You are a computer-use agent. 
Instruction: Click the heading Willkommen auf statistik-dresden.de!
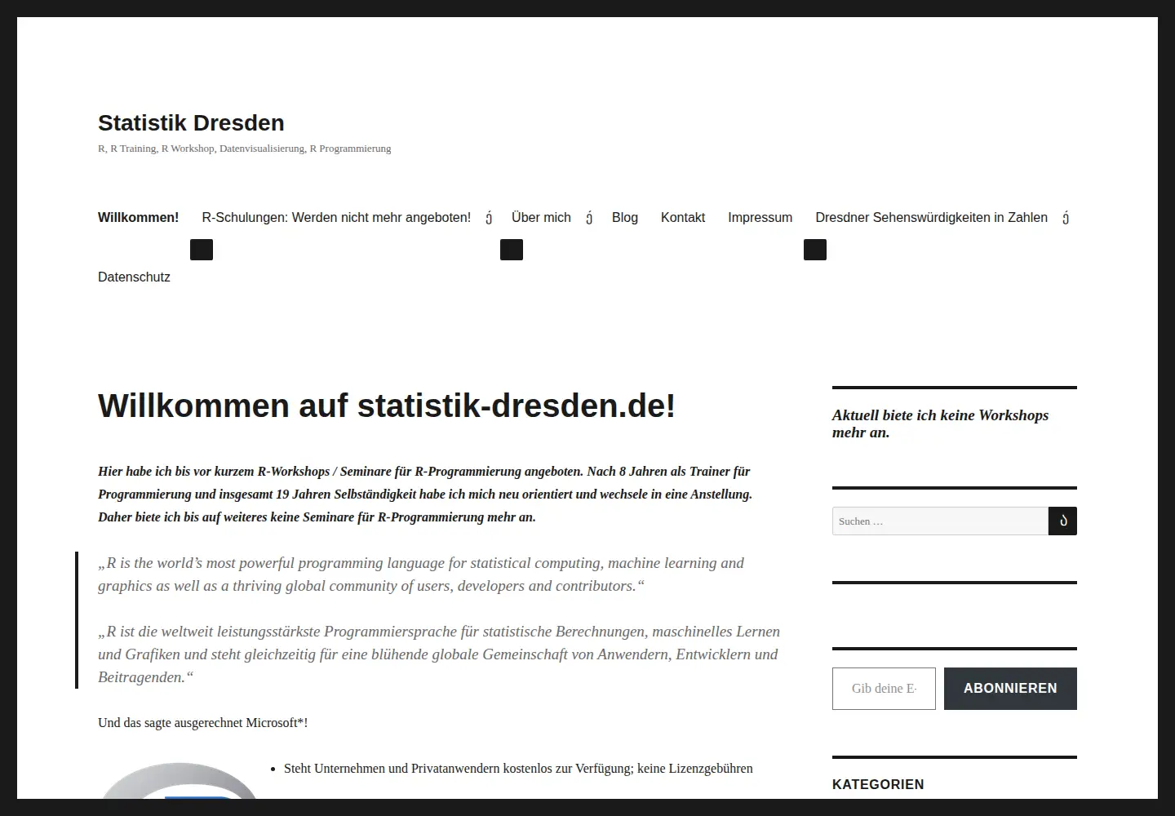coord(387,406)
